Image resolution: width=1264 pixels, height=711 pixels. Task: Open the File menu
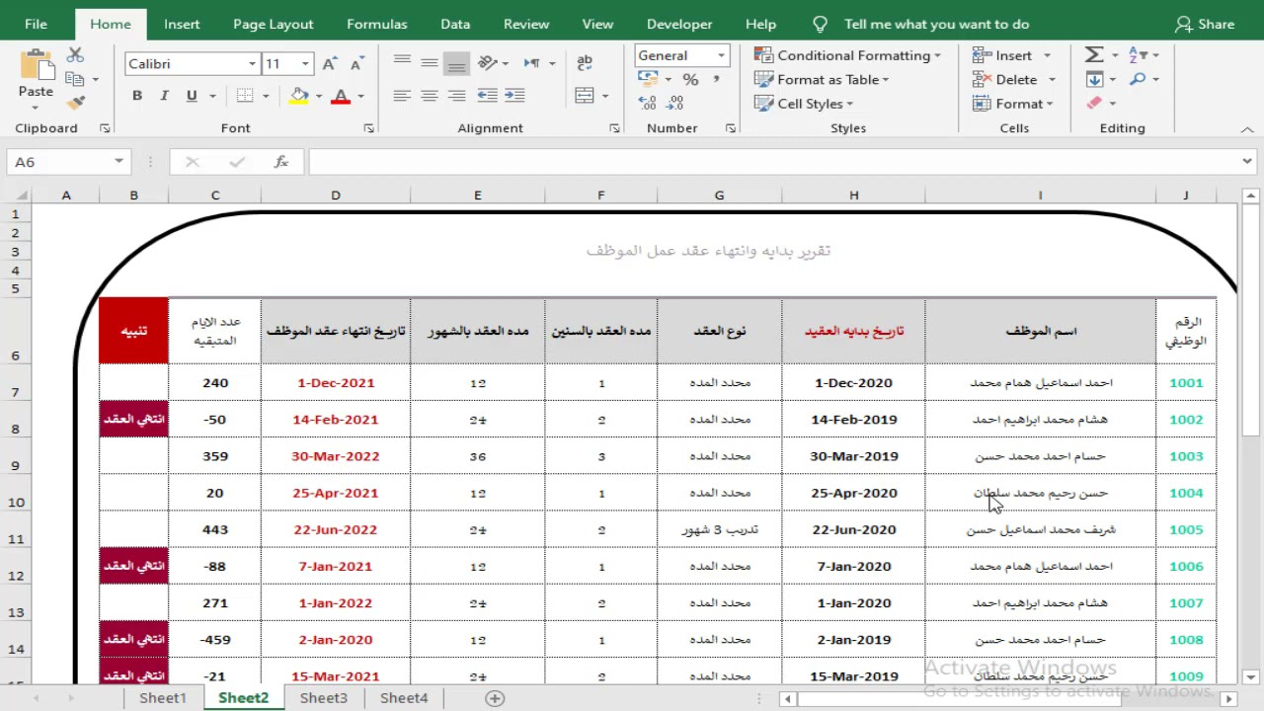tap(36, 24)
